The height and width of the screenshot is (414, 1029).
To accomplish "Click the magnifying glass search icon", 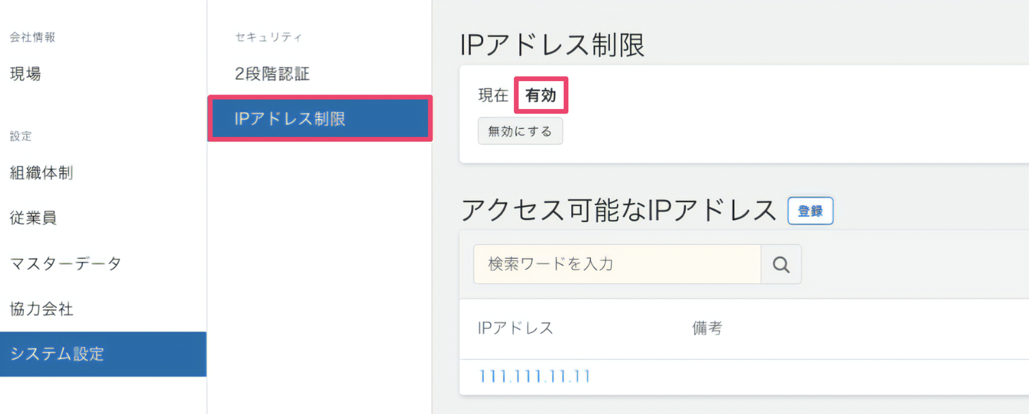I will (781, 264).
